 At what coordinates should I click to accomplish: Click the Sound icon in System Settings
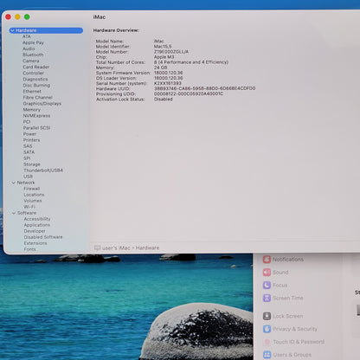tap(267, 272)
